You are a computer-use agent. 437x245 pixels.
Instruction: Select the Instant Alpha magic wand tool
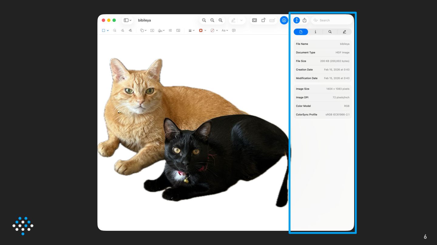click(x=115, y=31)
